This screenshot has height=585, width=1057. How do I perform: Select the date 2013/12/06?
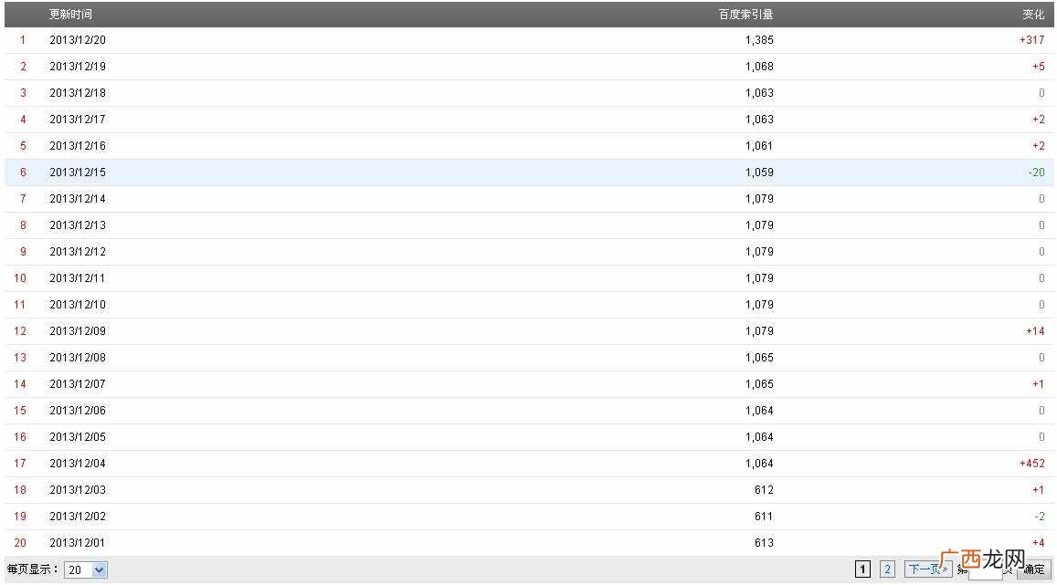(78, 410)
